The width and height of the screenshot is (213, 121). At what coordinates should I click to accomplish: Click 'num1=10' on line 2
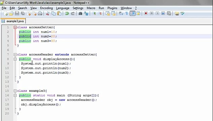click(48, 32)
